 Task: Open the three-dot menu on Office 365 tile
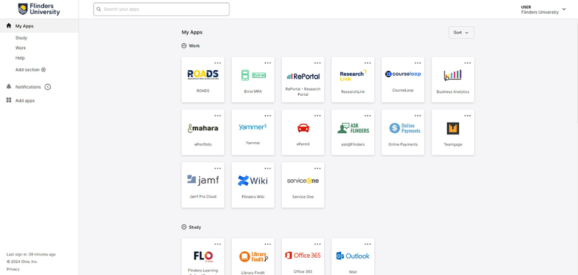[318, 244]
